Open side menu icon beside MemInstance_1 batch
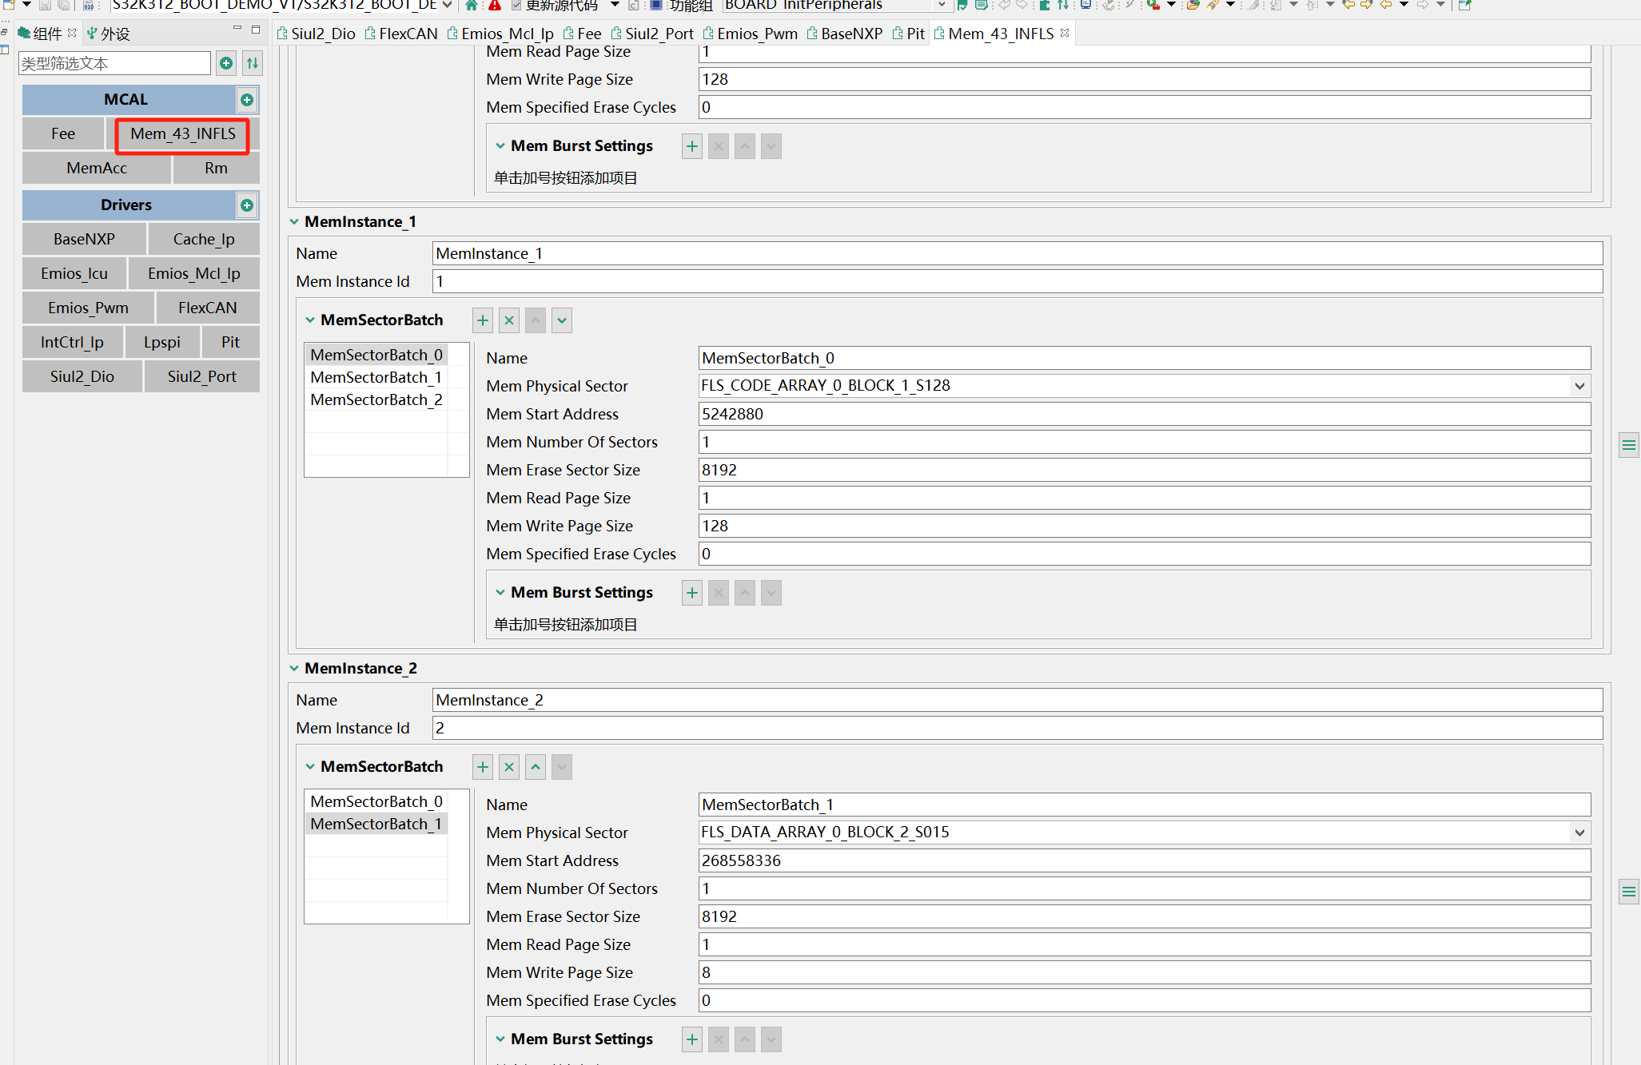This screenshot has width=1641, height=1065. (1628, 445)
